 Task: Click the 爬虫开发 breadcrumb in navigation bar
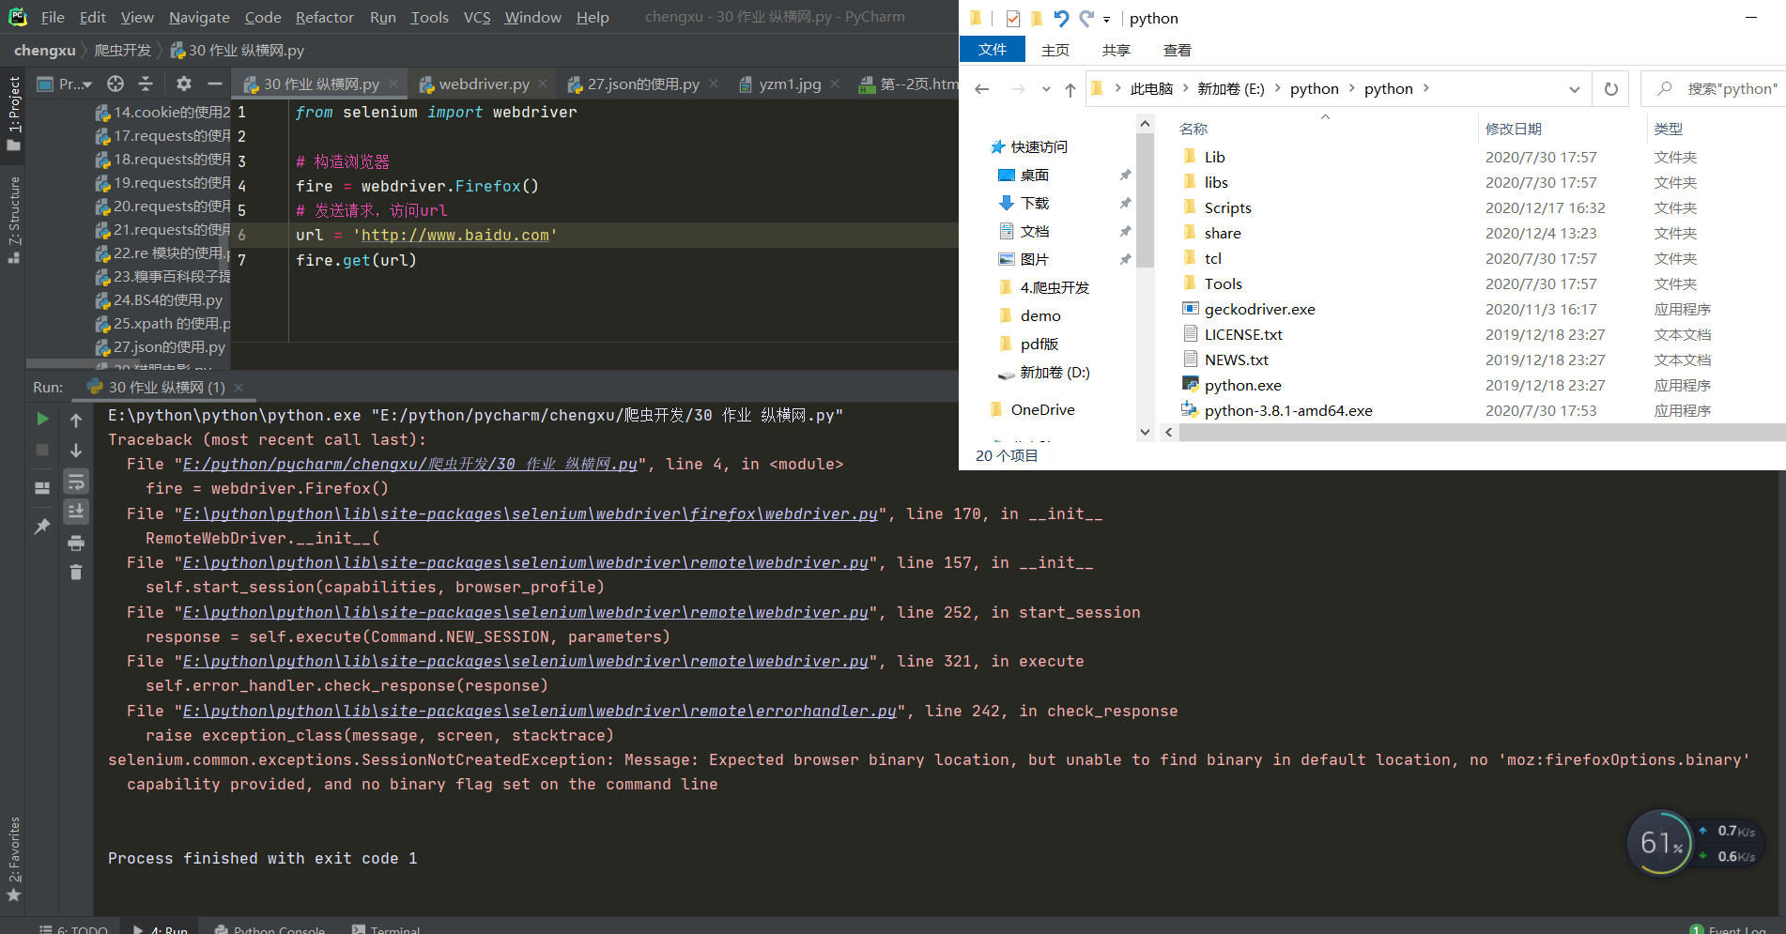tap(123, 50)
